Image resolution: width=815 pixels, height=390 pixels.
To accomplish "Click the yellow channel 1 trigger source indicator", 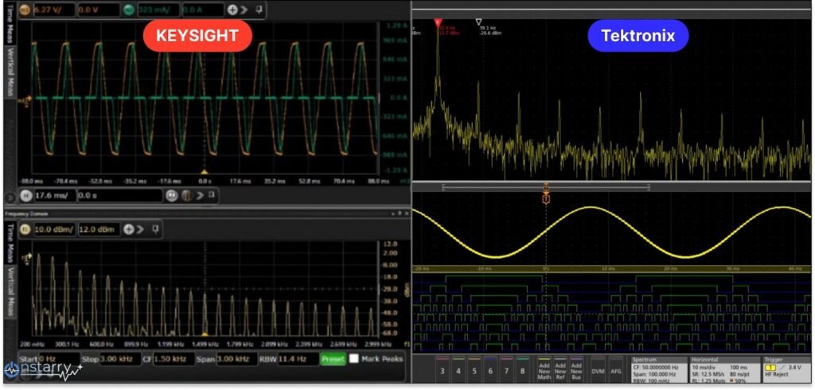I will coord(770,368).
